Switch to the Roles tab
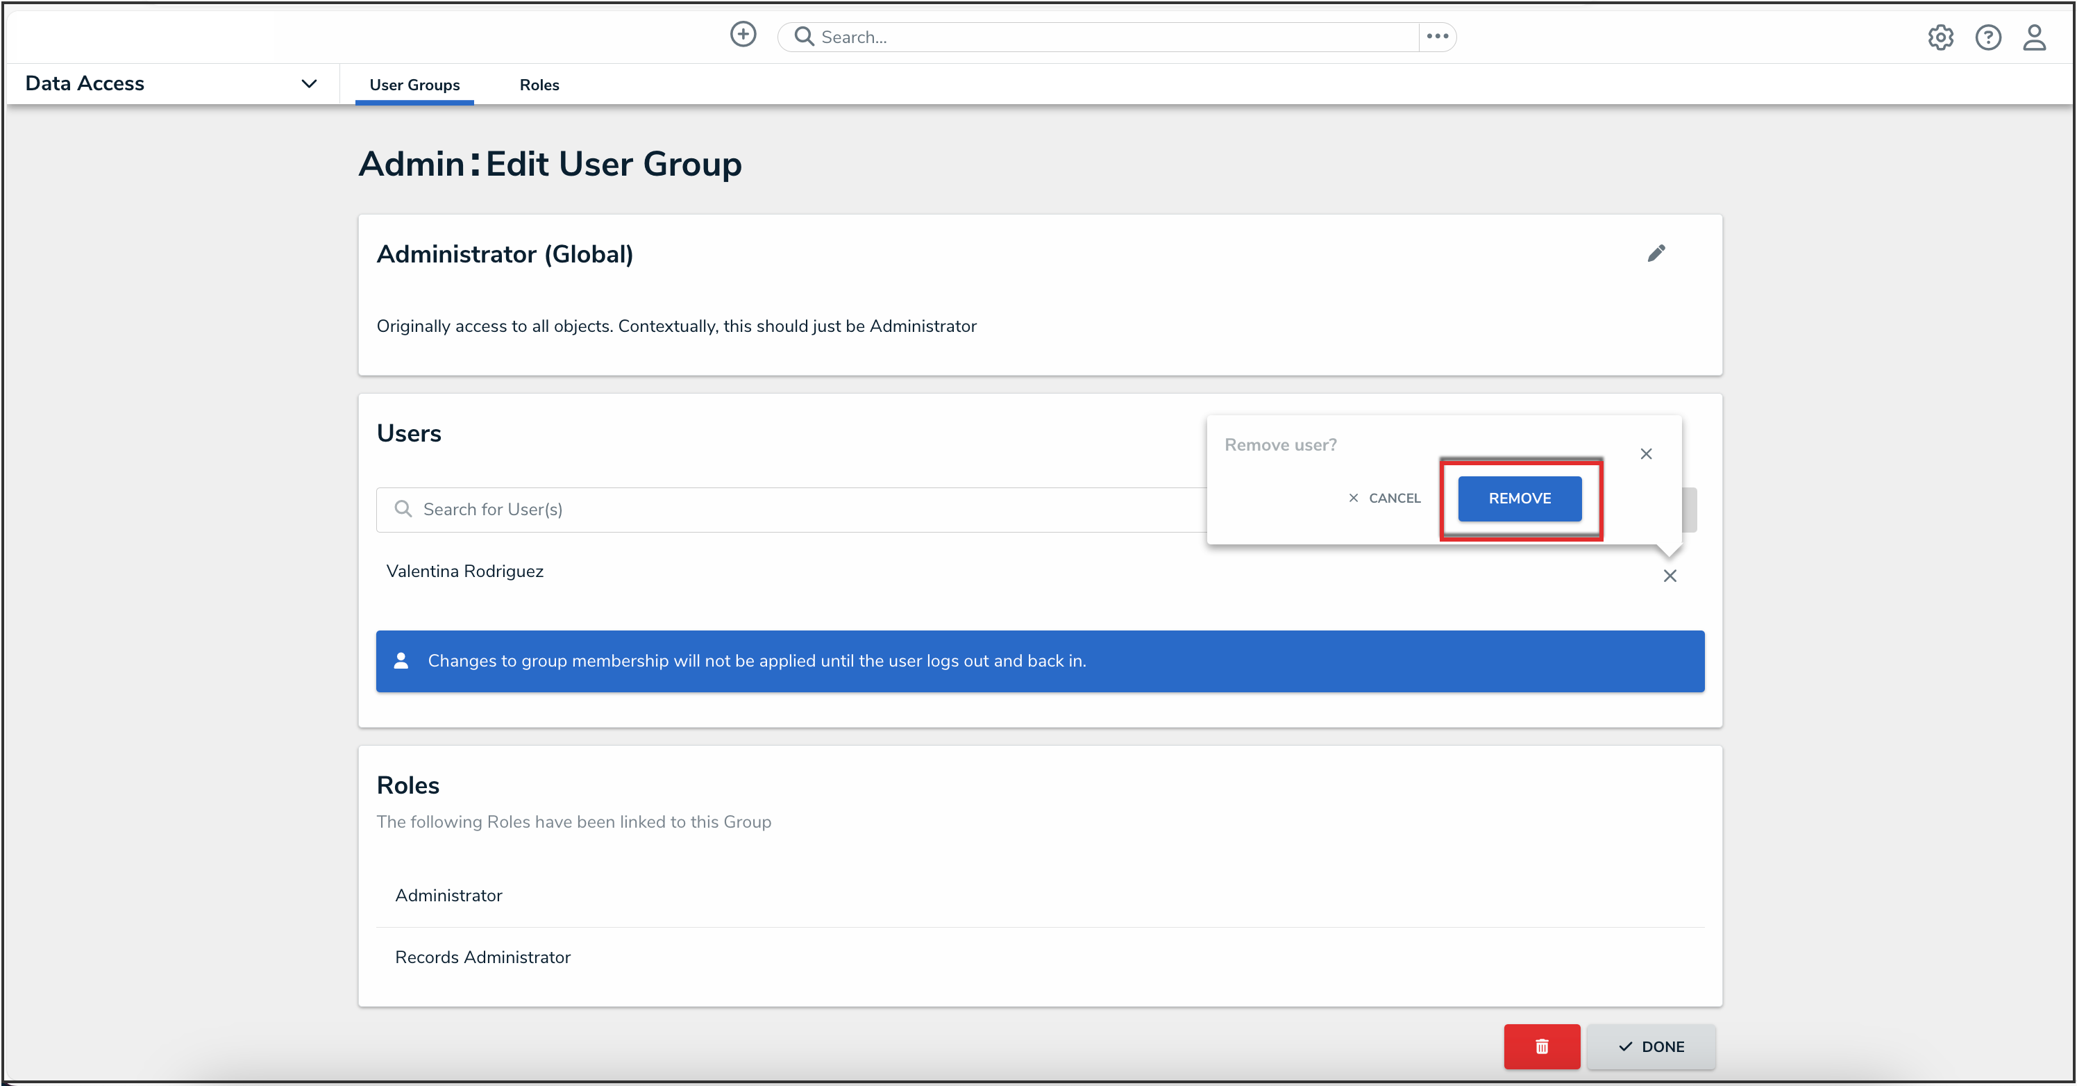 (539, 85)
